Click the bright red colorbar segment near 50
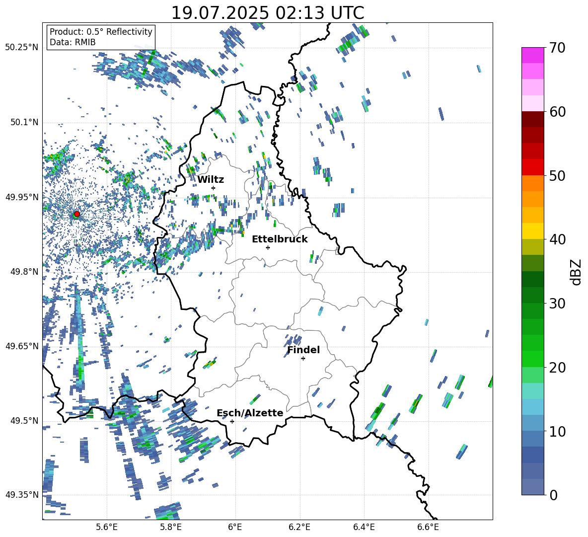The height and width of the screenshot is (537, 588). coord(532,167)
